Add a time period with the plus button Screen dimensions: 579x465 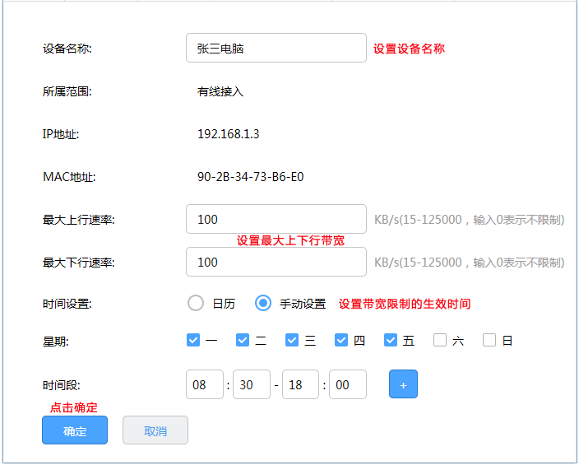point(403,384)
